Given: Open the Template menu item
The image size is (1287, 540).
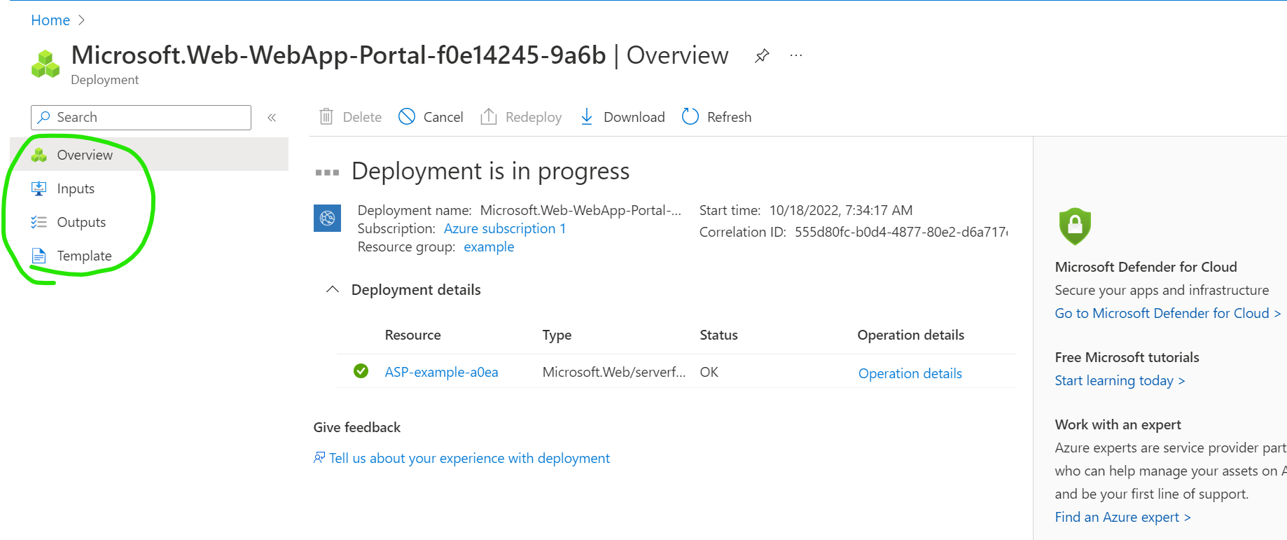Looking at the screenshot, I should pyautogui.click(x=149, y=256).
